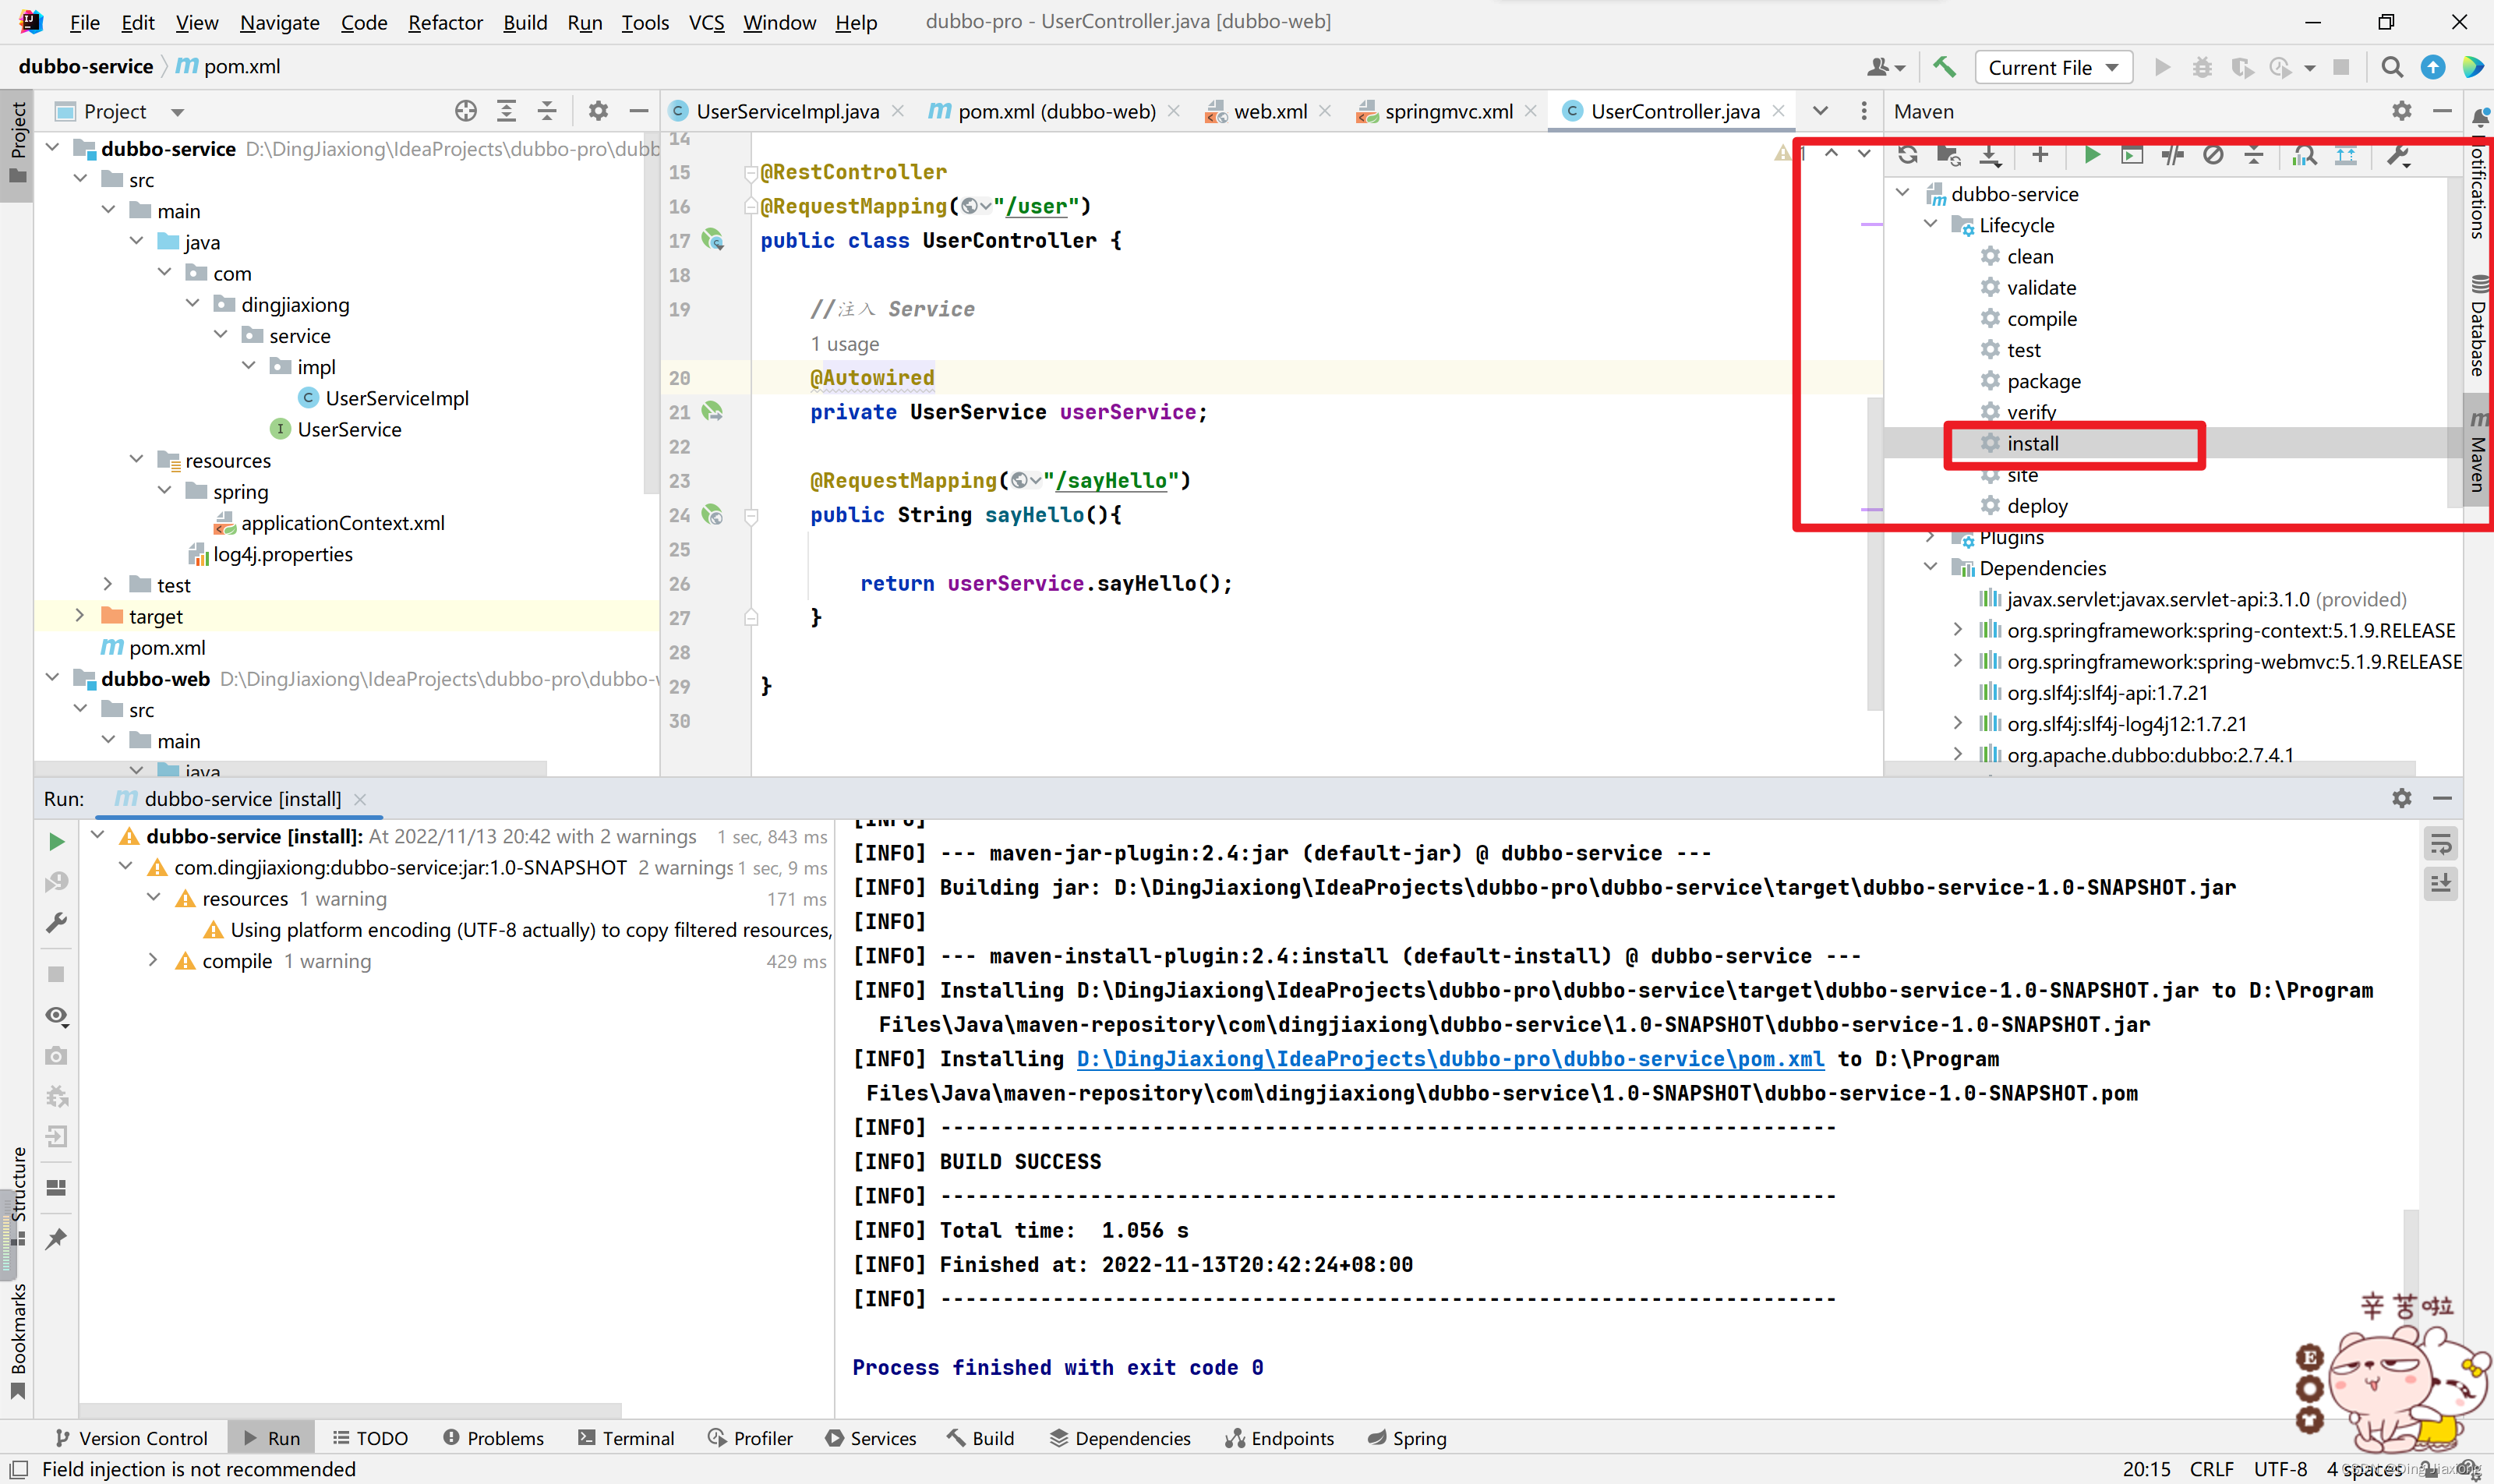Click the eye icon in Run sidebar
The image size is (2494, 1484).
coord(57,1016)
